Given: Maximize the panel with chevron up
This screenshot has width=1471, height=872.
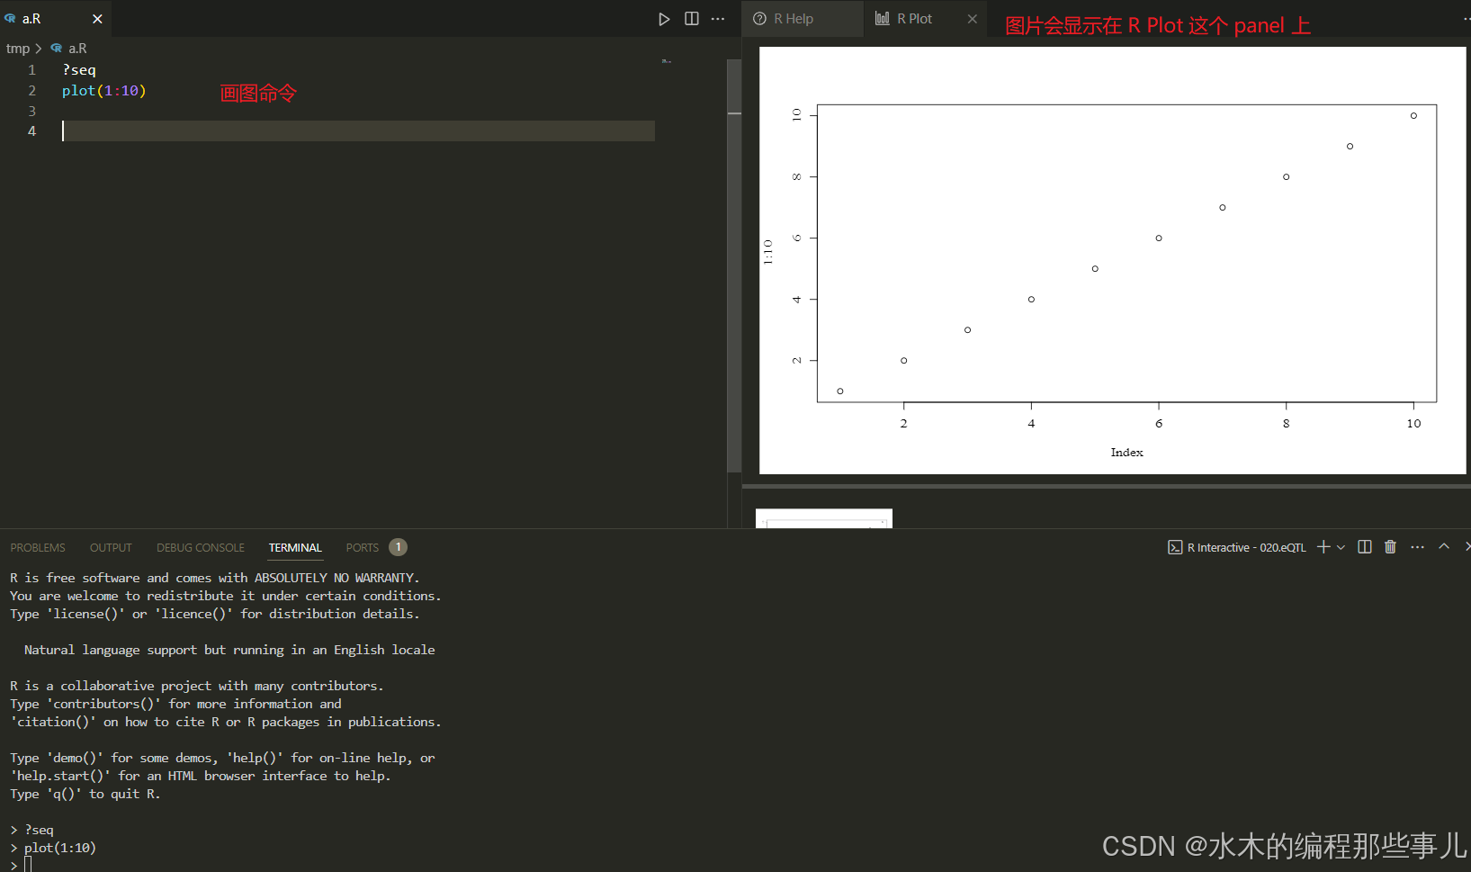Looking at the screenshot, I should click(x=1444, y=547).
